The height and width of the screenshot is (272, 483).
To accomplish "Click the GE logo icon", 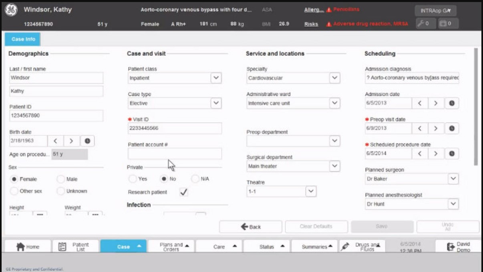I will [x=11, y=11].
